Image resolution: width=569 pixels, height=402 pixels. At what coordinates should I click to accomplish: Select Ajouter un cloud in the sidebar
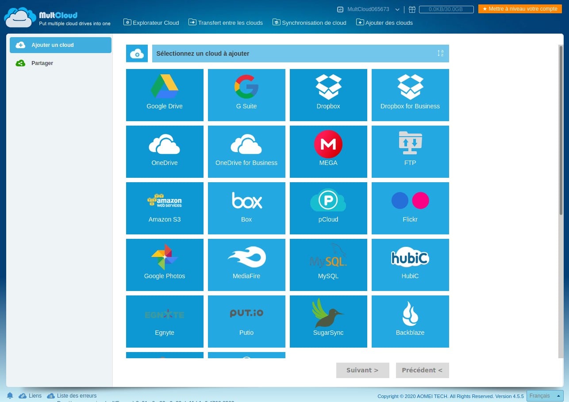click(61, 45)
